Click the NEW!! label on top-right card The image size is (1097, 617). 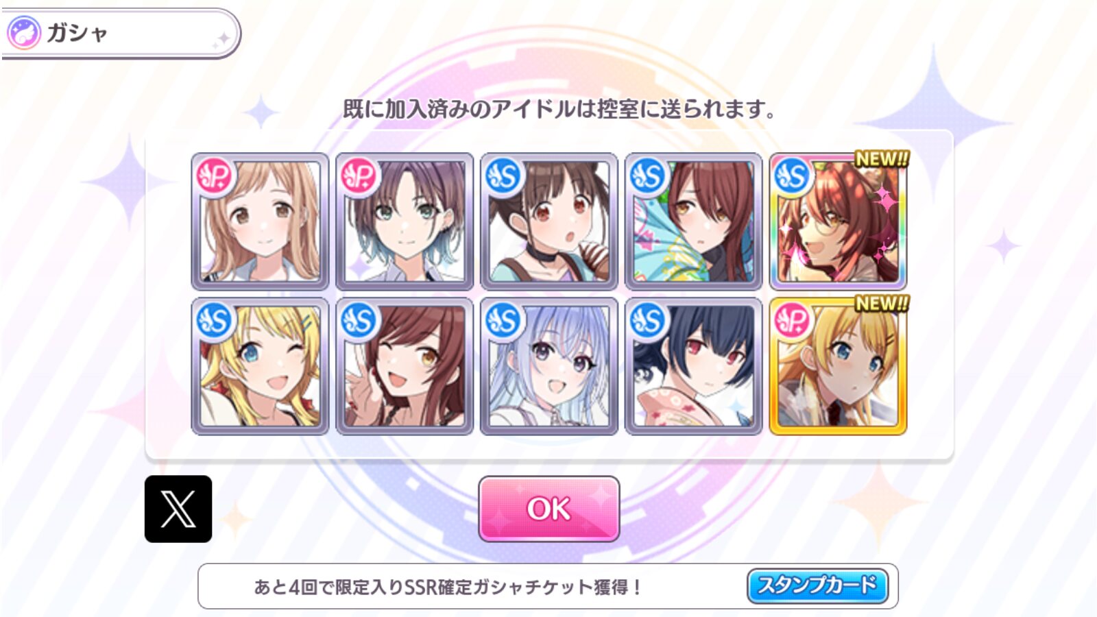coord(882,158)
